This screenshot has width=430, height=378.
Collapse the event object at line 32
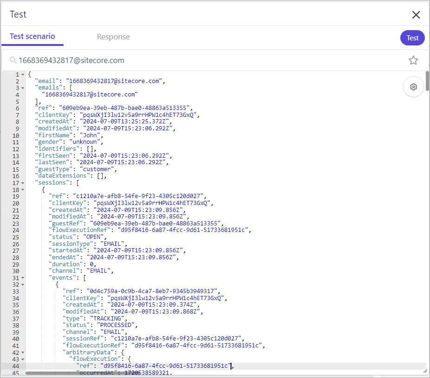click(23, 285)
